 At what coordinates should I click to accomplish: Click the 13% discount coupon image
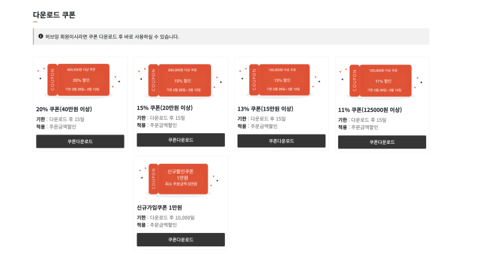click(281, 81)
